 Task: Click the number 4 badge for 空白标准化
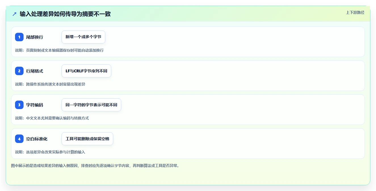pyautogui.click(x=19, y=139)
